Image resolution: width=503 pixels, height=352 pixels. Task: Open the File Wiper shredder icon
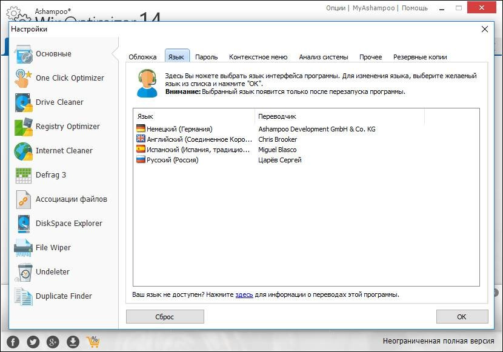click(x=24, y=248)
